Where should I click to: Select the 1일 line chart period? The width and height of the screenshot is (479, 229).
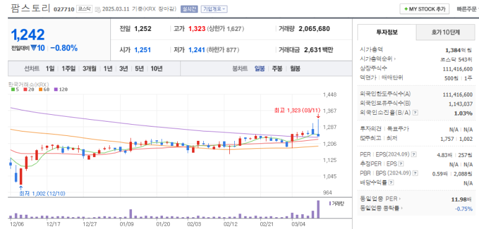coord(50,69)
